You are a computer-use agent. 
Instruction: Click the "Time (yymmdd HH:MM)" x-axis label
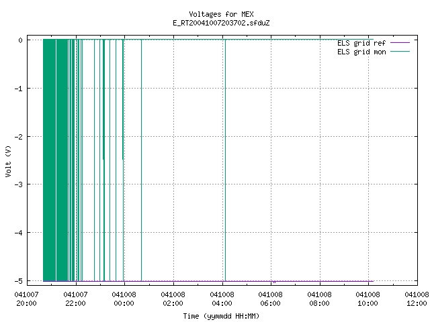point(221,316)
